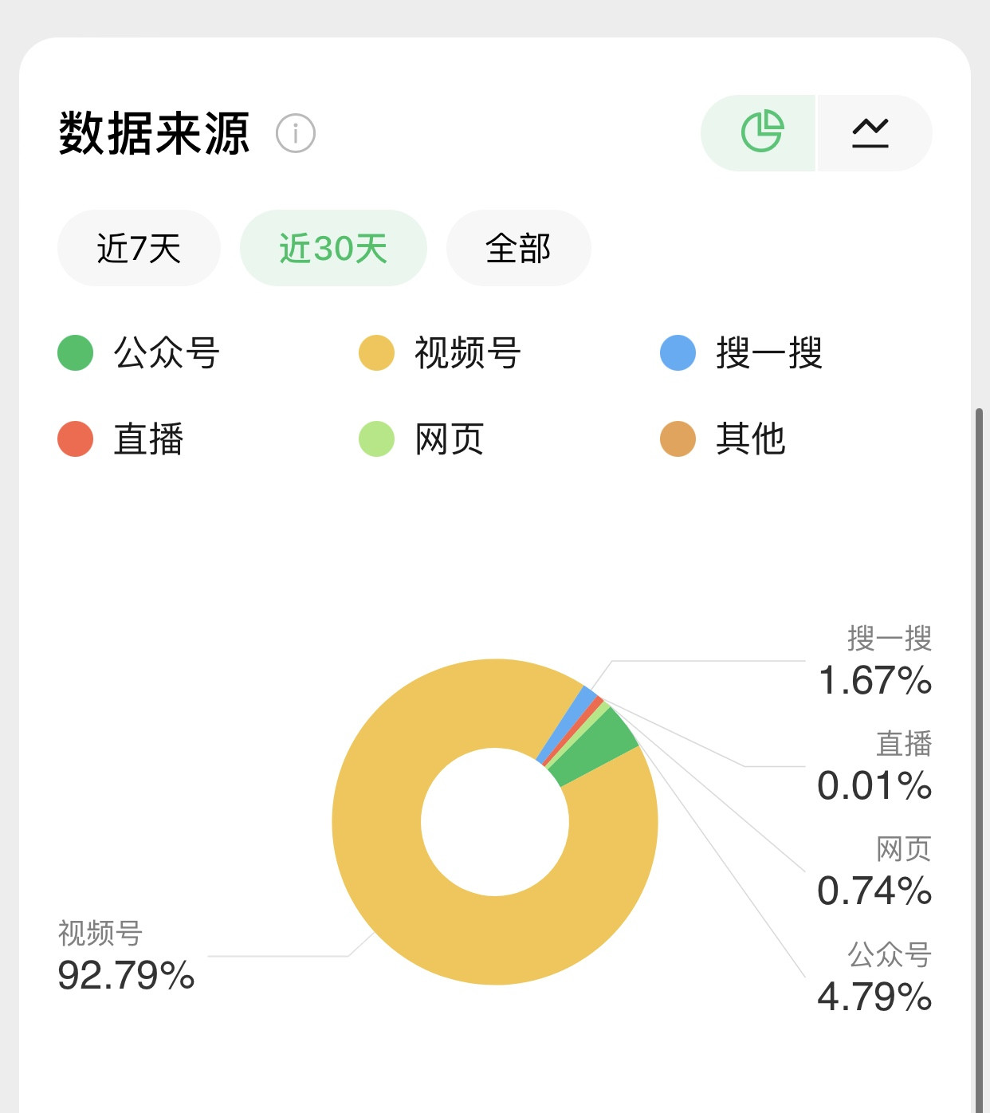Click the 视频号 92.79% label

126,955
